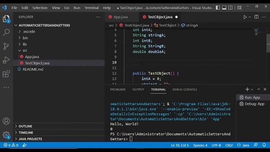
Task: Toggle panel layout icon in title bar
Action: (224, 8)
